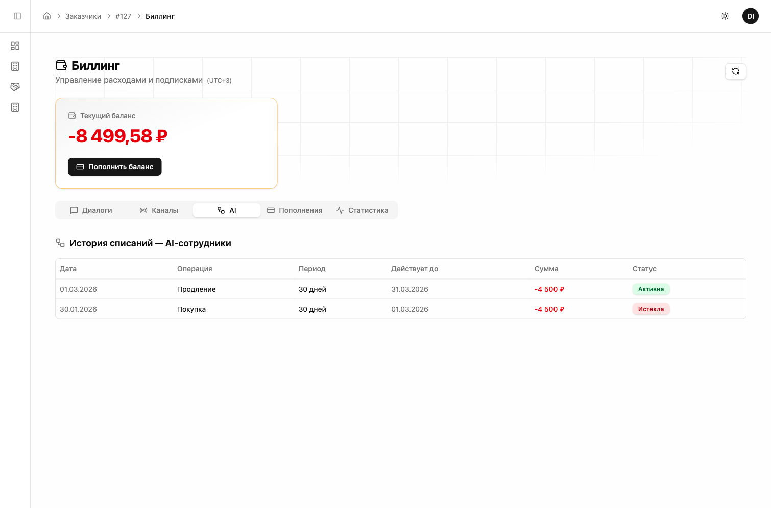Switch to the Каналы tab

click(159, 210)
